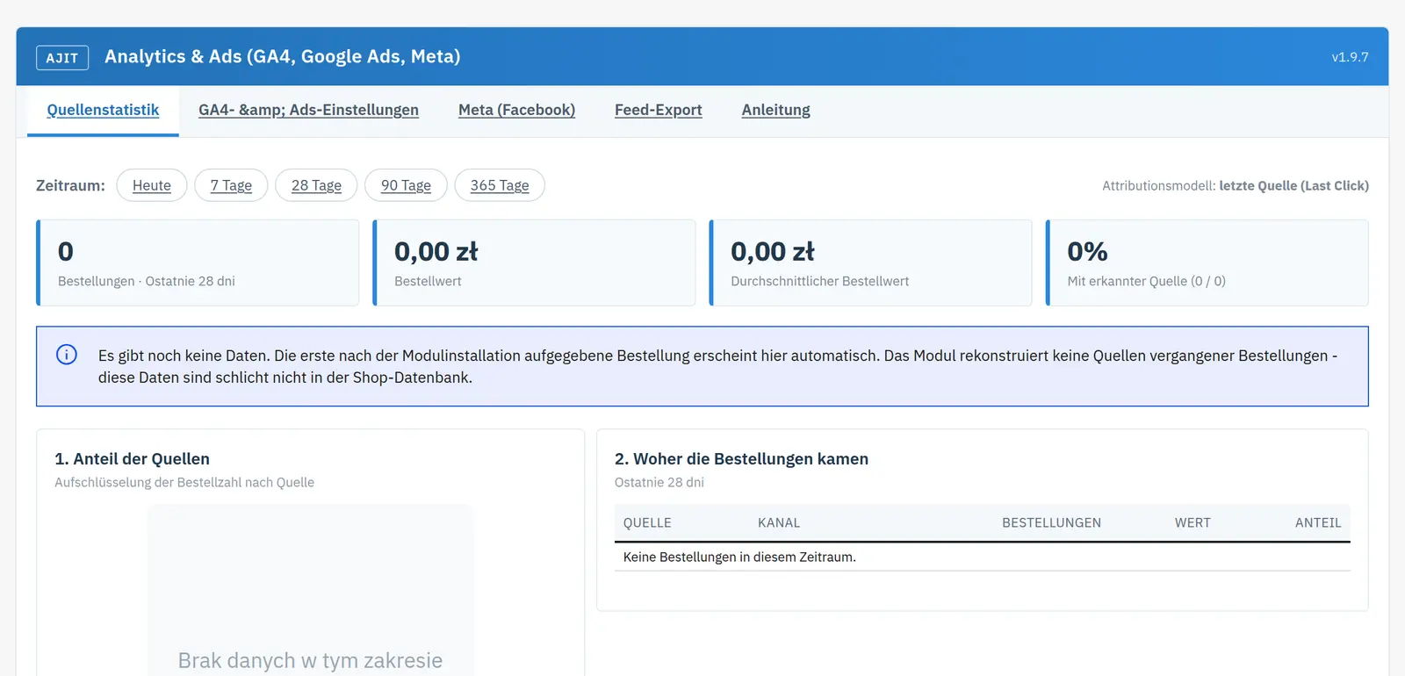Go to the Feed-Export tab
The width and height of the screenshot is (1405, 676).
point(659,110)
